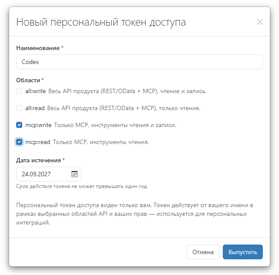The image size is (279, 275).
Task: Click the Отмена button
Action: [x=203, y=252]
